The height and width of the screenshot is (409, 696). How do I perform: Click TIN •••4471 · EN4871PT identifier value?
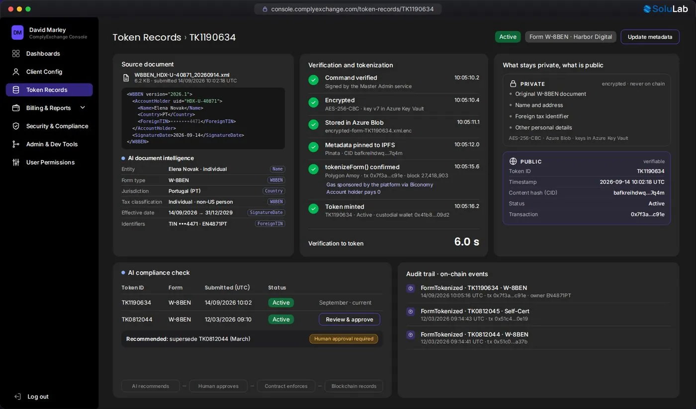[198, 224]
